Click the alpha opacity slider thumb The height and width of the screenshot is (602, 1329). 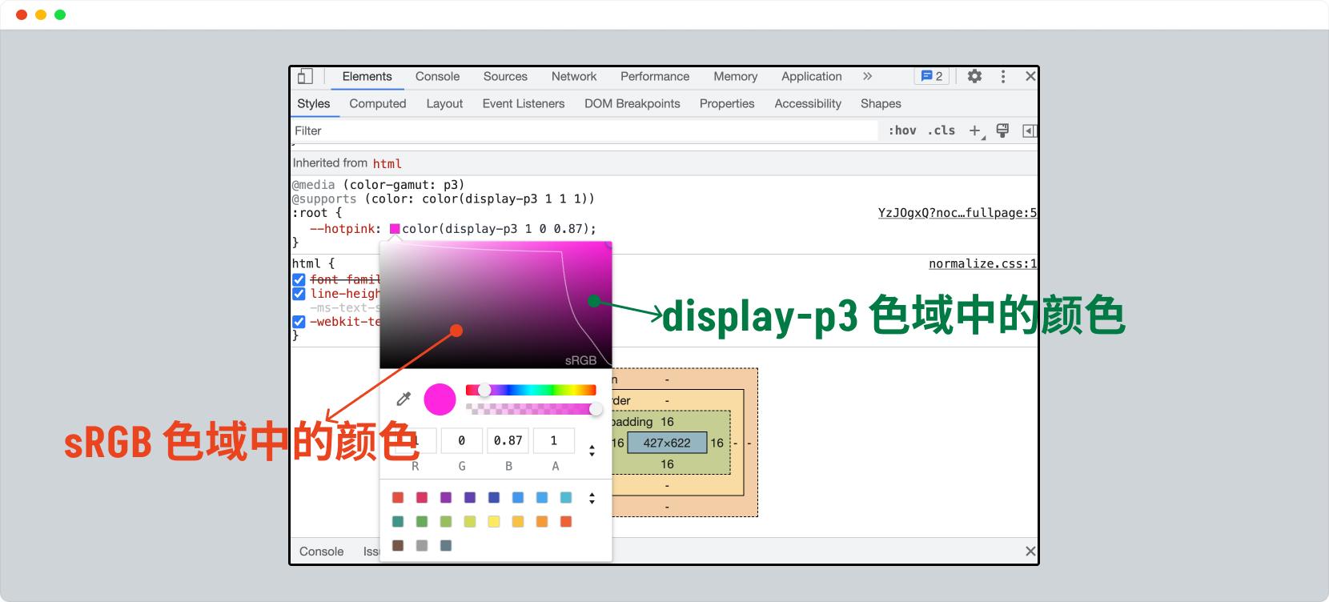click(x=596, y=409)
